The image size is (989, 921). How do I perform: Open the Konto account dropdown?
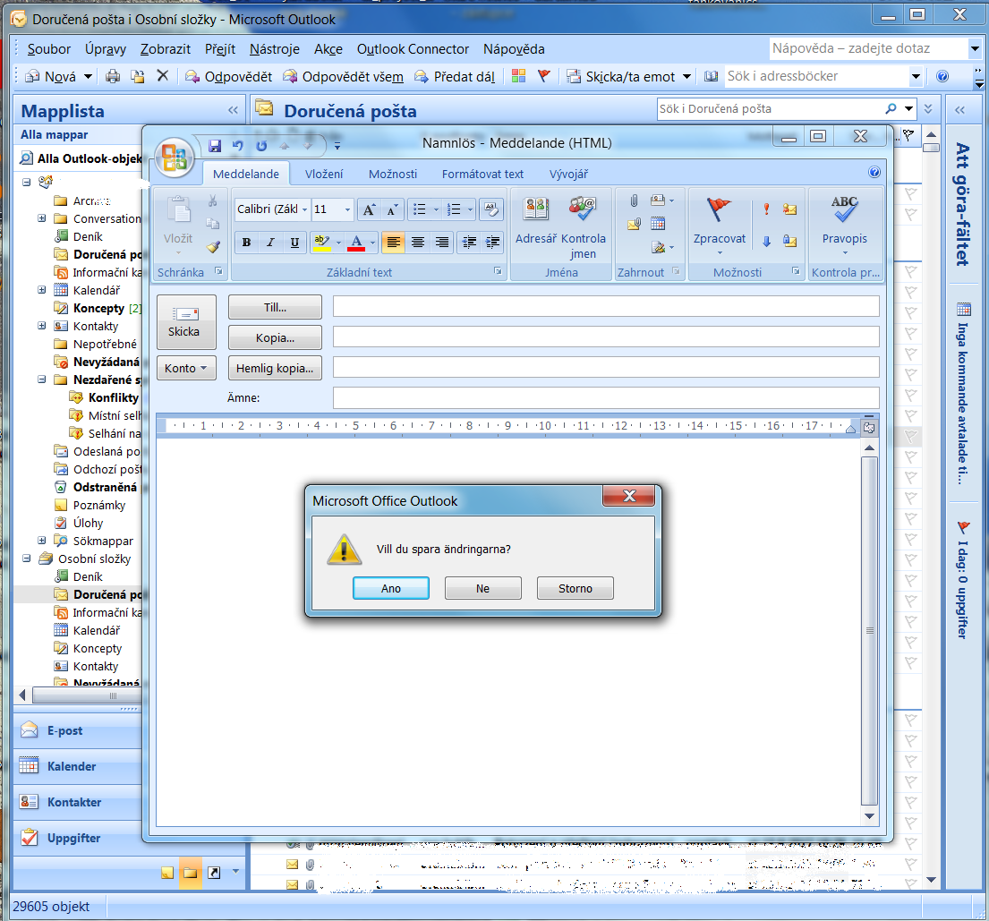click(186, 368)
